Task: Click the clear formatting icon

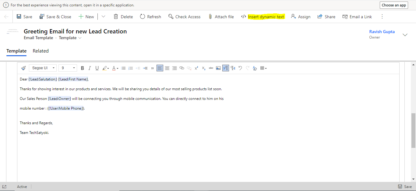Action: pos(255,68)
